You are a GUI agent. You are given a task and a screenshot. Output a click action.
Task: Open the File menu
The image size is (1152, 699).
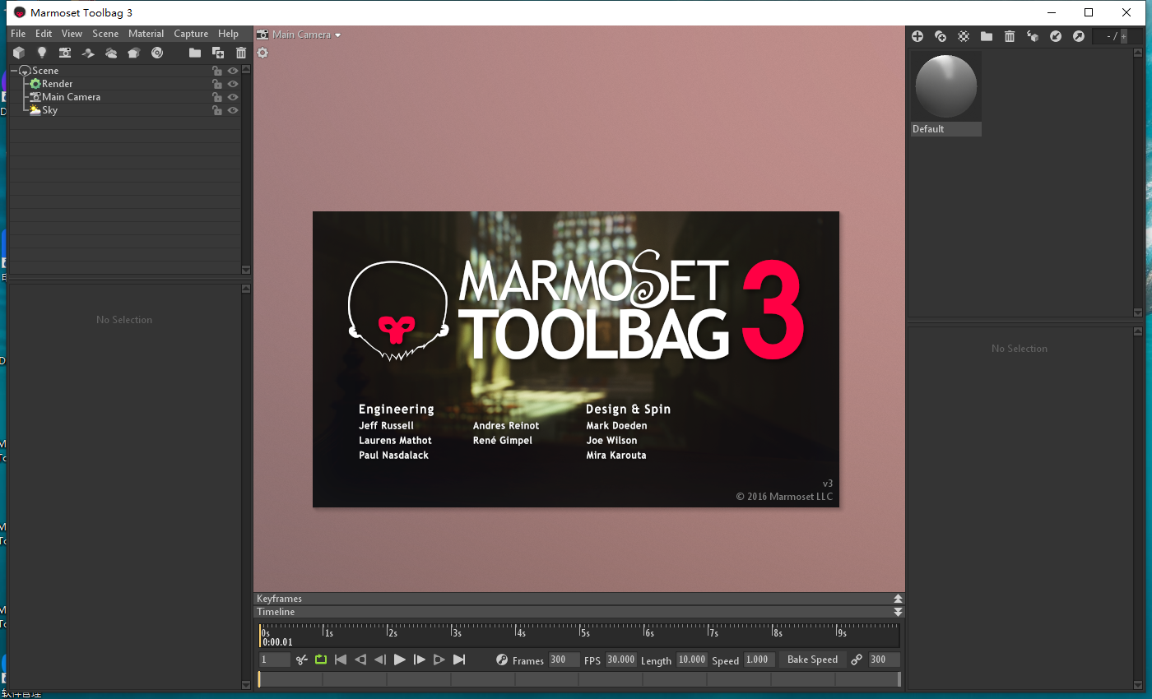click(18, 34)
